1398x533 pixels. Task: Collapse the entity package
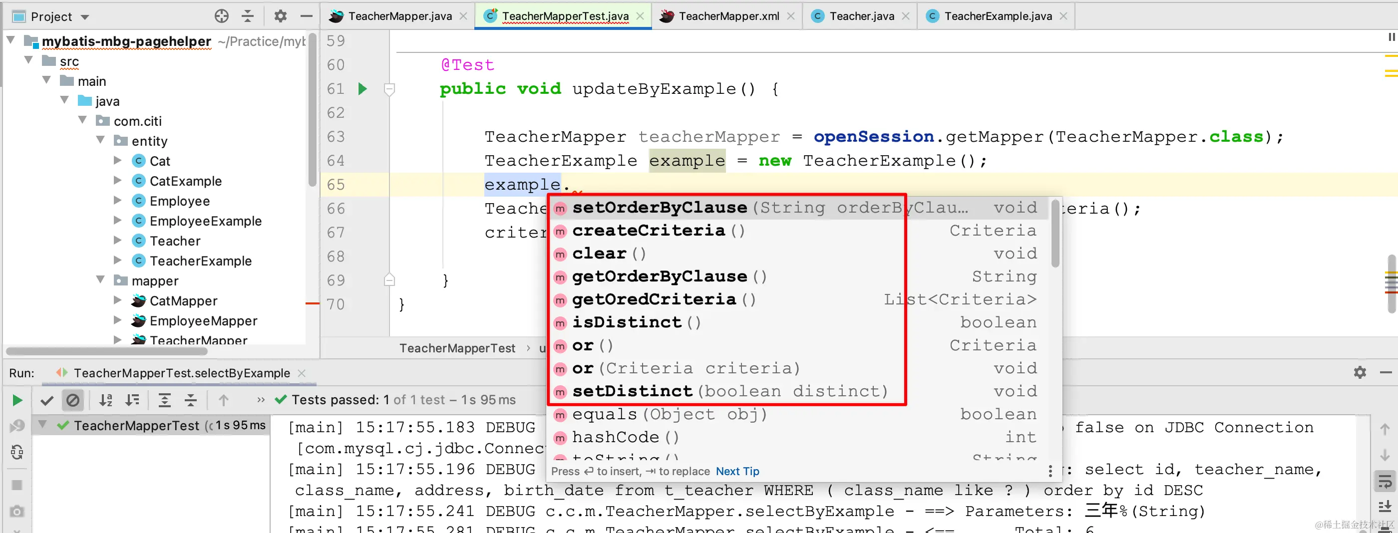[100, 140]
